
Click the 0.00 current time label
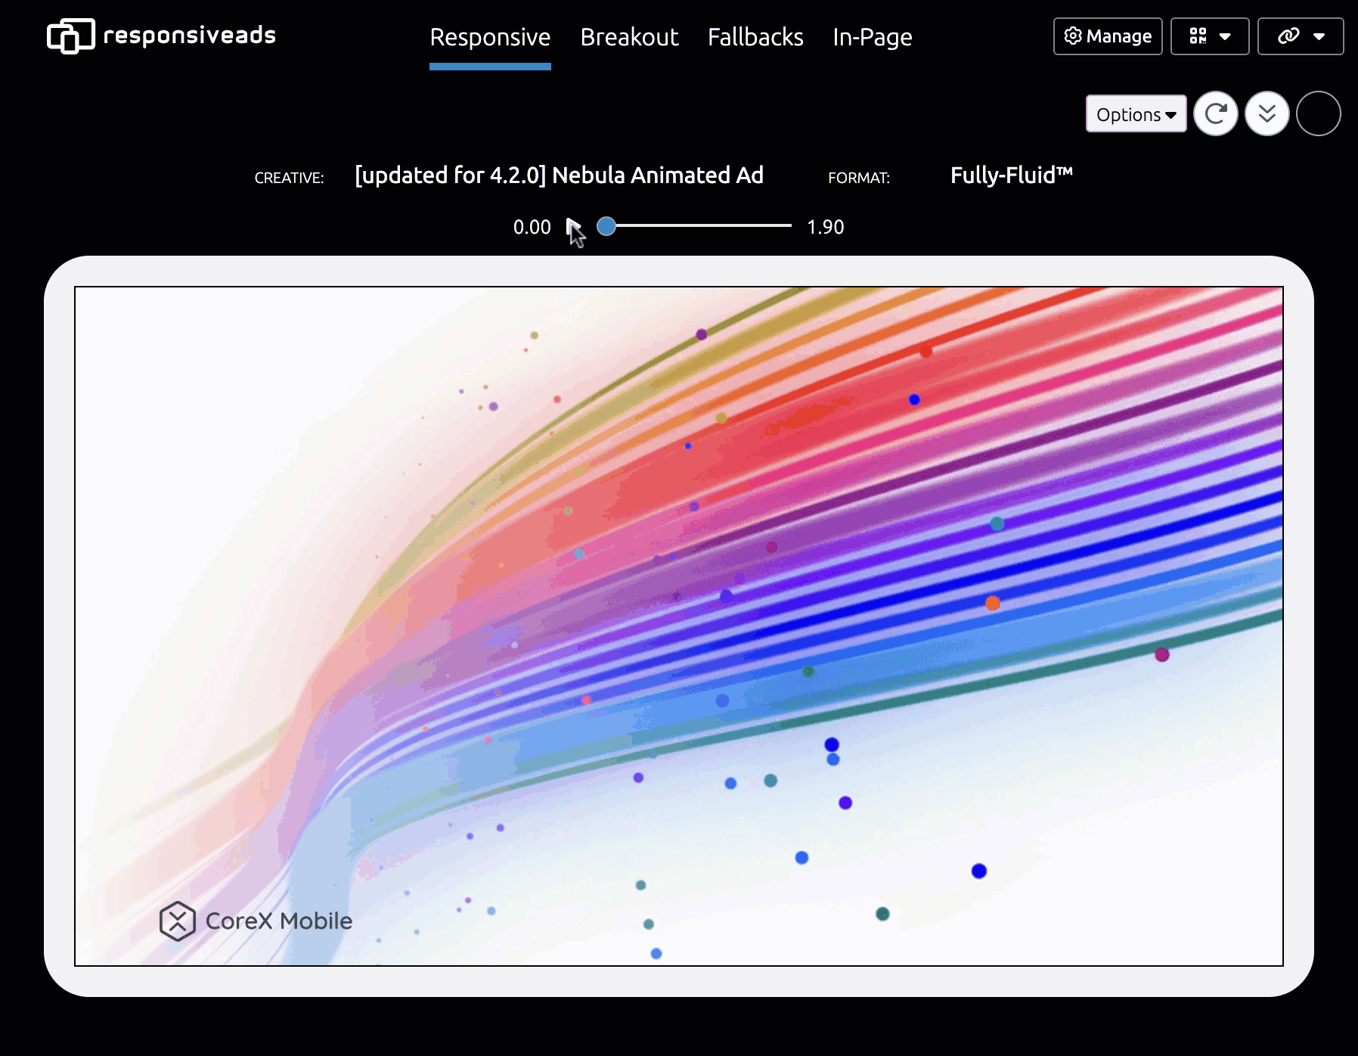pos(532,227)
